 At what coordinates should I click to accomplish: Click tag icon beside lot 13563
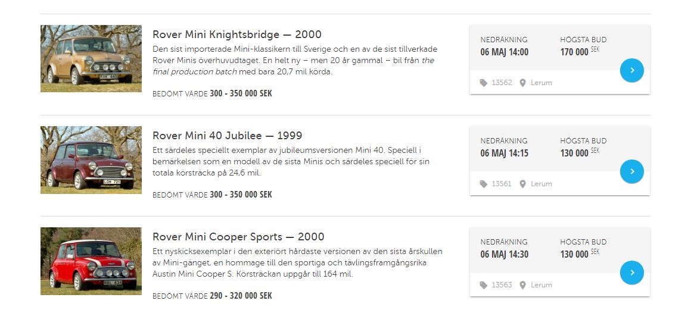click(x=484, y=285)
